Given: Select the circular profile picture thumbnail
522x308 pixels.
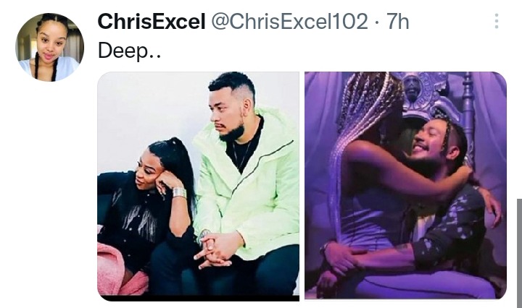Looking at the screenshot, I should (49, 47).
